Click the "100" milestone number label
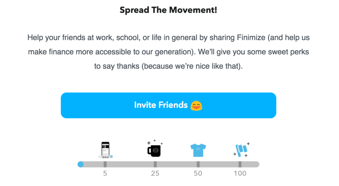339x186 pixels. 240,173
